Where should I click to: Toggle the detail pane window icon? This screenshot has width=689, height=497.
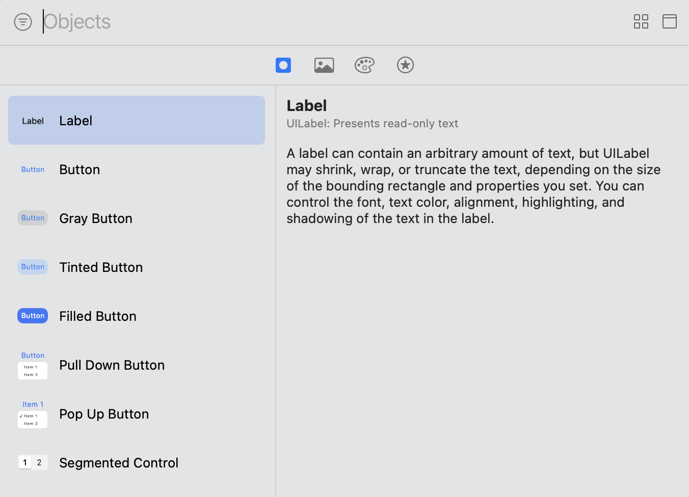(x=669, y=21)
